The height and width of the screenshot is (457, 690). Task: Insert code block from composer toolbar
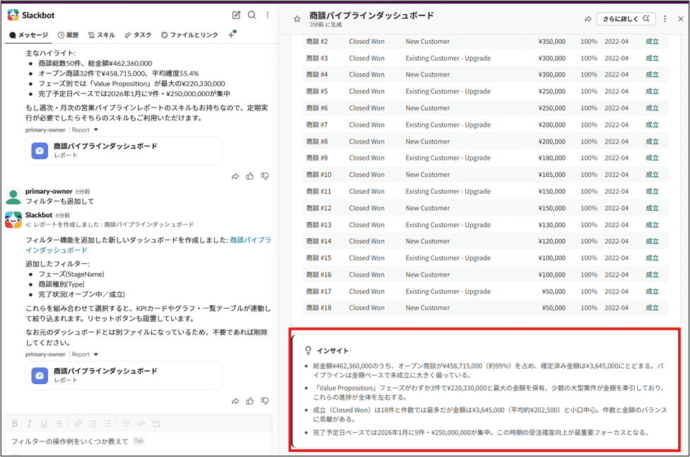click(156, 424)
